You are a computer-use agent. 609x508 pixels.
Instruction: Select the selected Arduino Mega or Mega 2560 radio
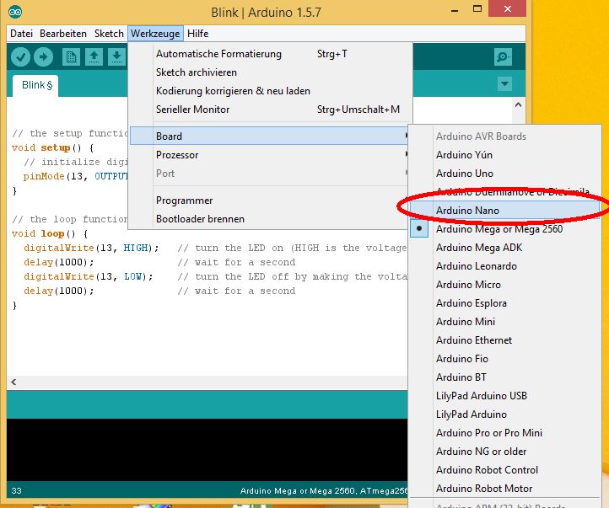(419, 229)
